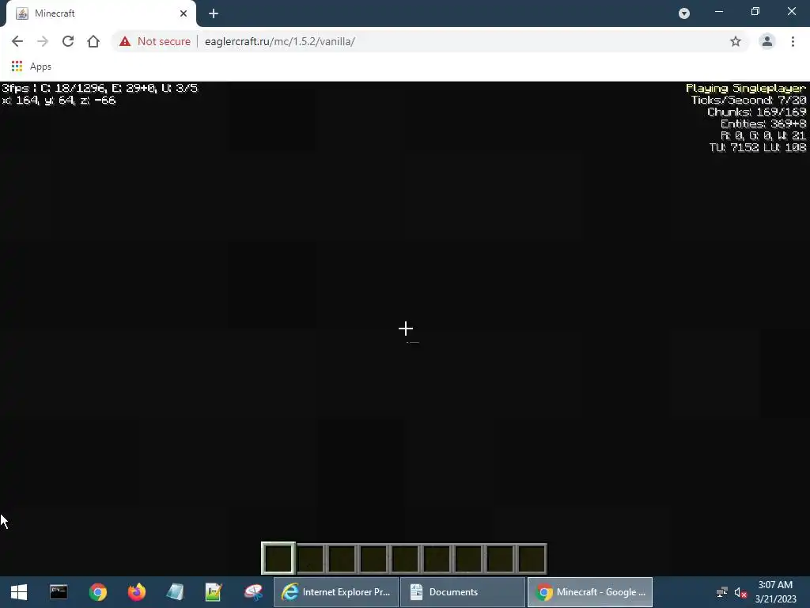Bookmark this page with the star

[735, 41]
